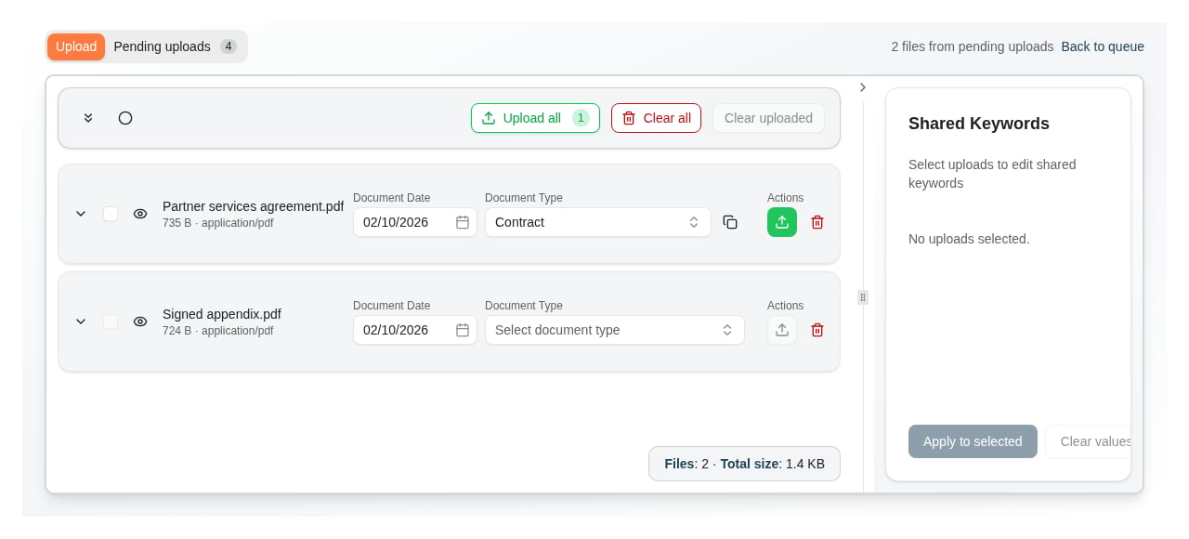This screenshot has height=539, width=1189.
Task: Expand the Partner services agreement.pdf row
Action: [81, 214]
